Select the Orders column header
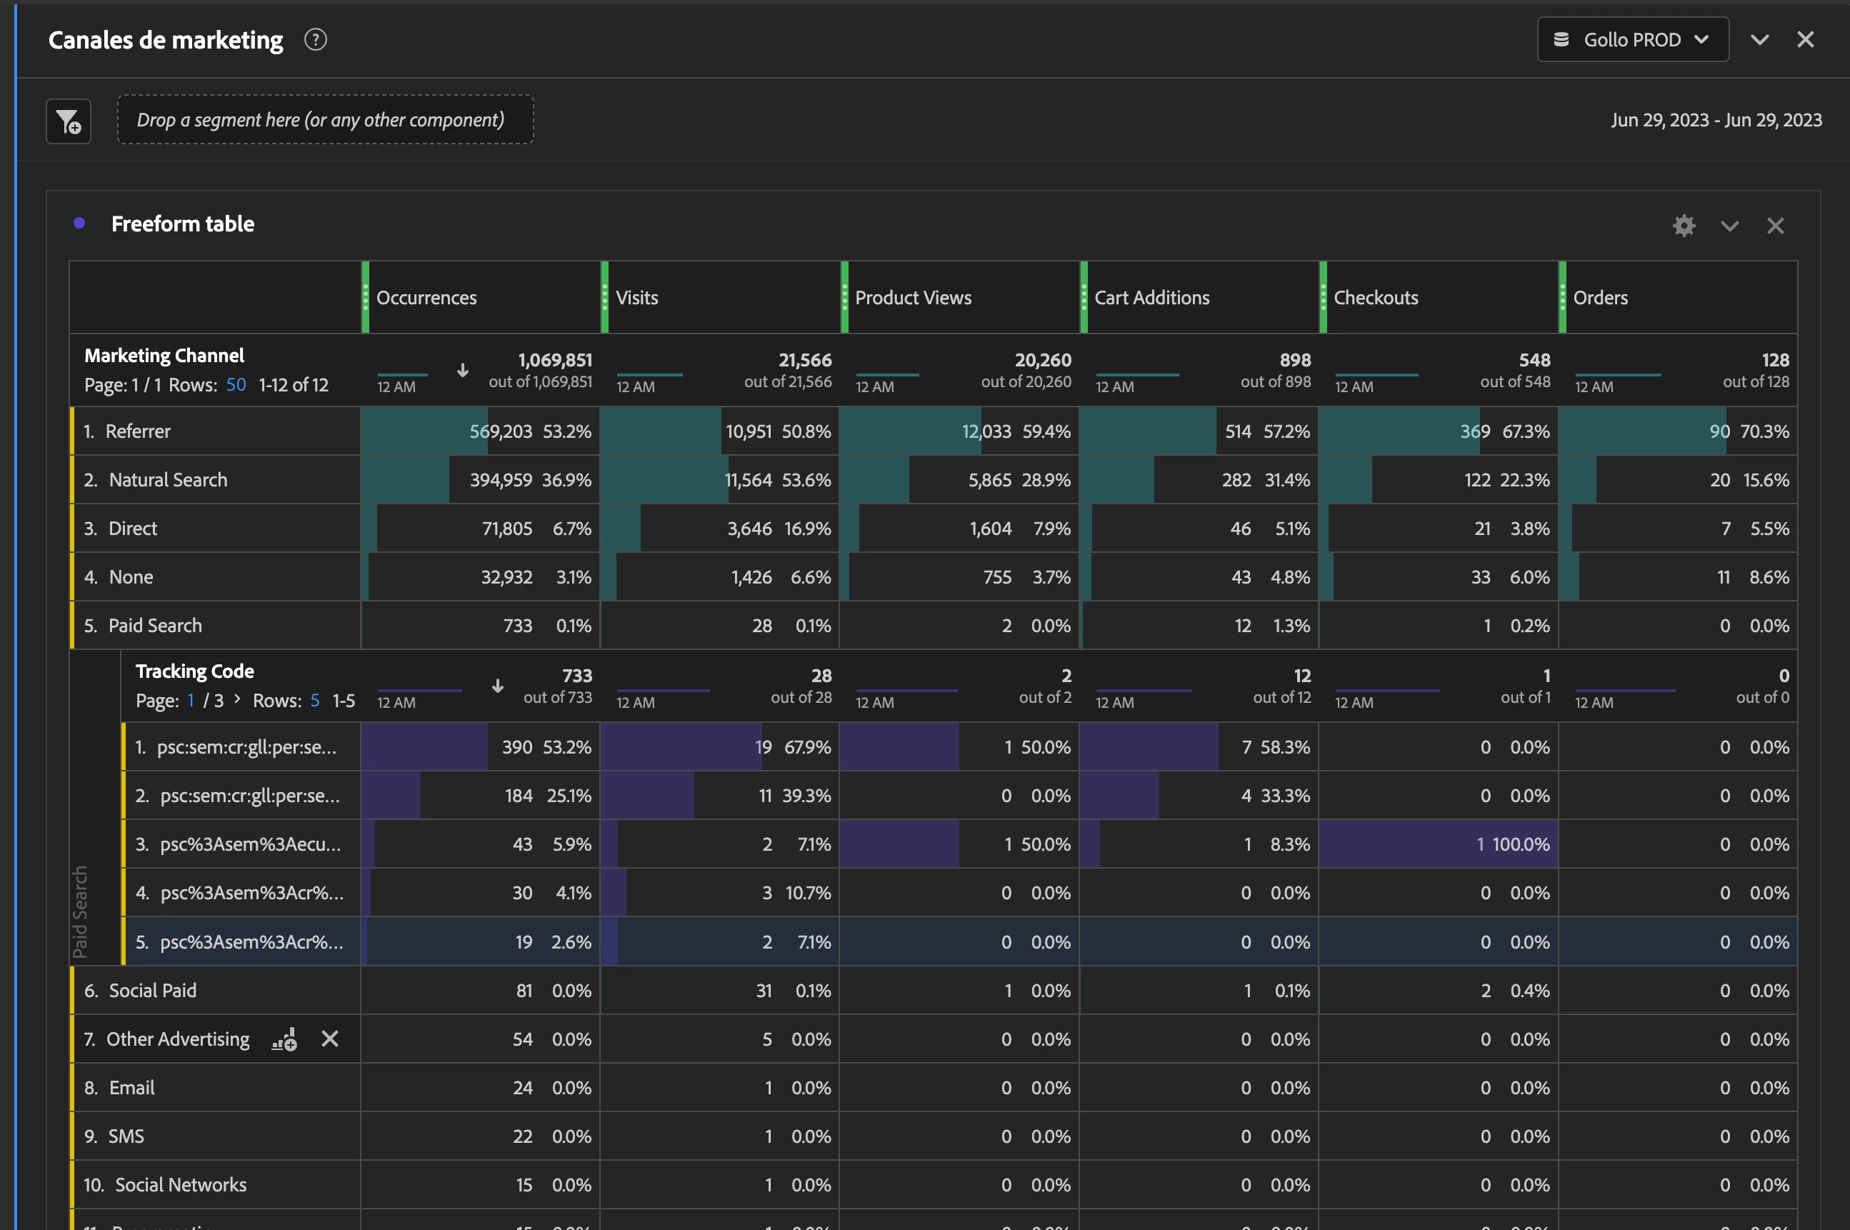The image size is (1850, 1230). coord(1600,298)
